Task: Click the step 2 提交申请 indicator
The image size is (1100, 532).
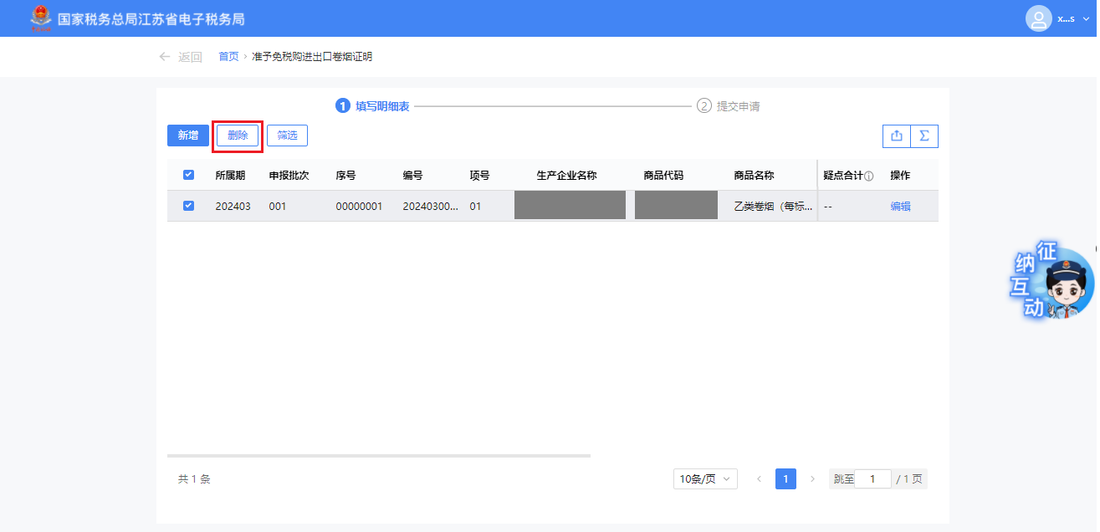Action: click(728, 106)
